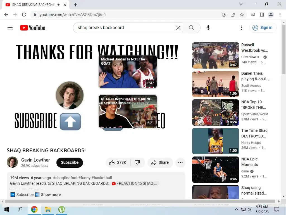
Task: Share this page from address bar
Action: 233,15
